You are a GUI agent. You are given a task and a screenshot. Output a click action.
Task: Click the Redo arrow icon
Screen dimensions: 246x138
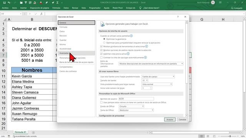click(15, 3)
